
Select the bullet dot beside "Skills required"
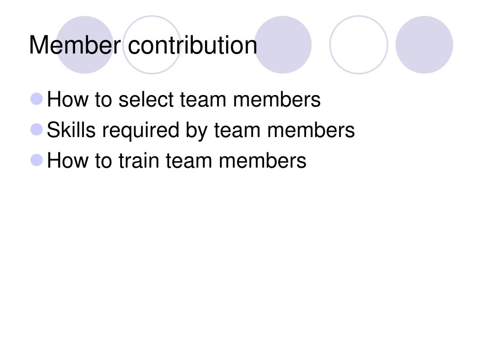tap(37, 130)
